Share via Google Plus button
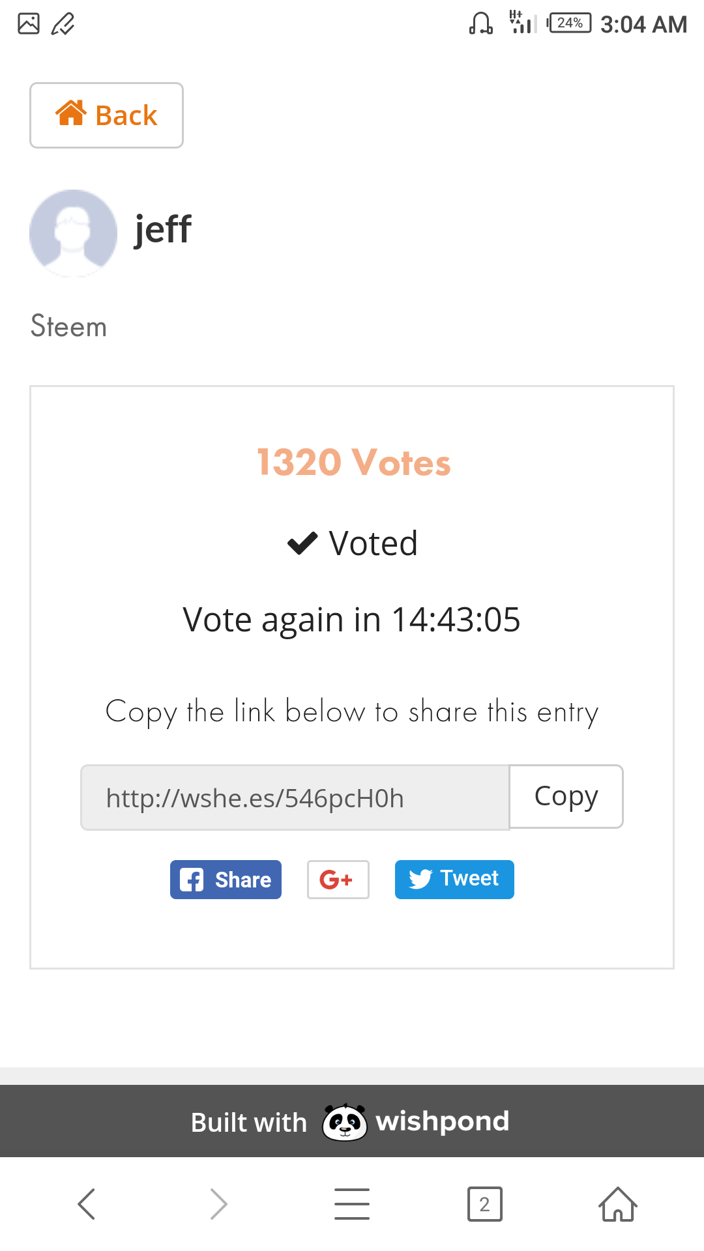This screenshot has height=1251, width=704. [338, 880]
